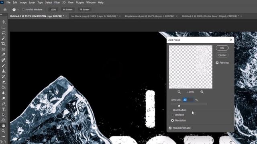
Task: Choose Uniform distribution
Action: click(x=172, y=115)
